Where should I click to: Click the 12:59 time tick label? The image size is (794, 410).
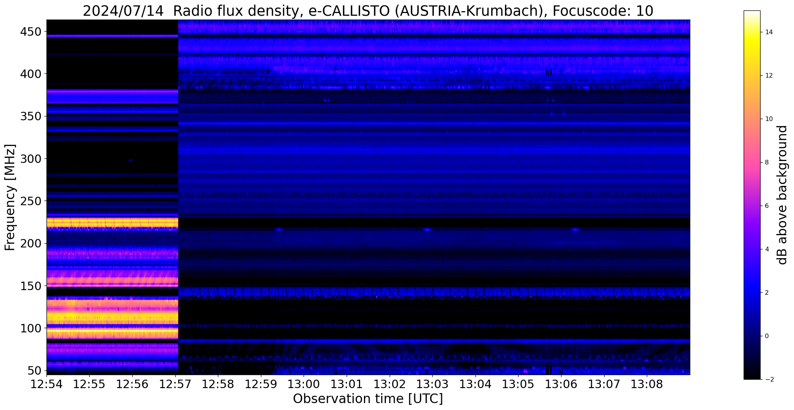point(261,383)
